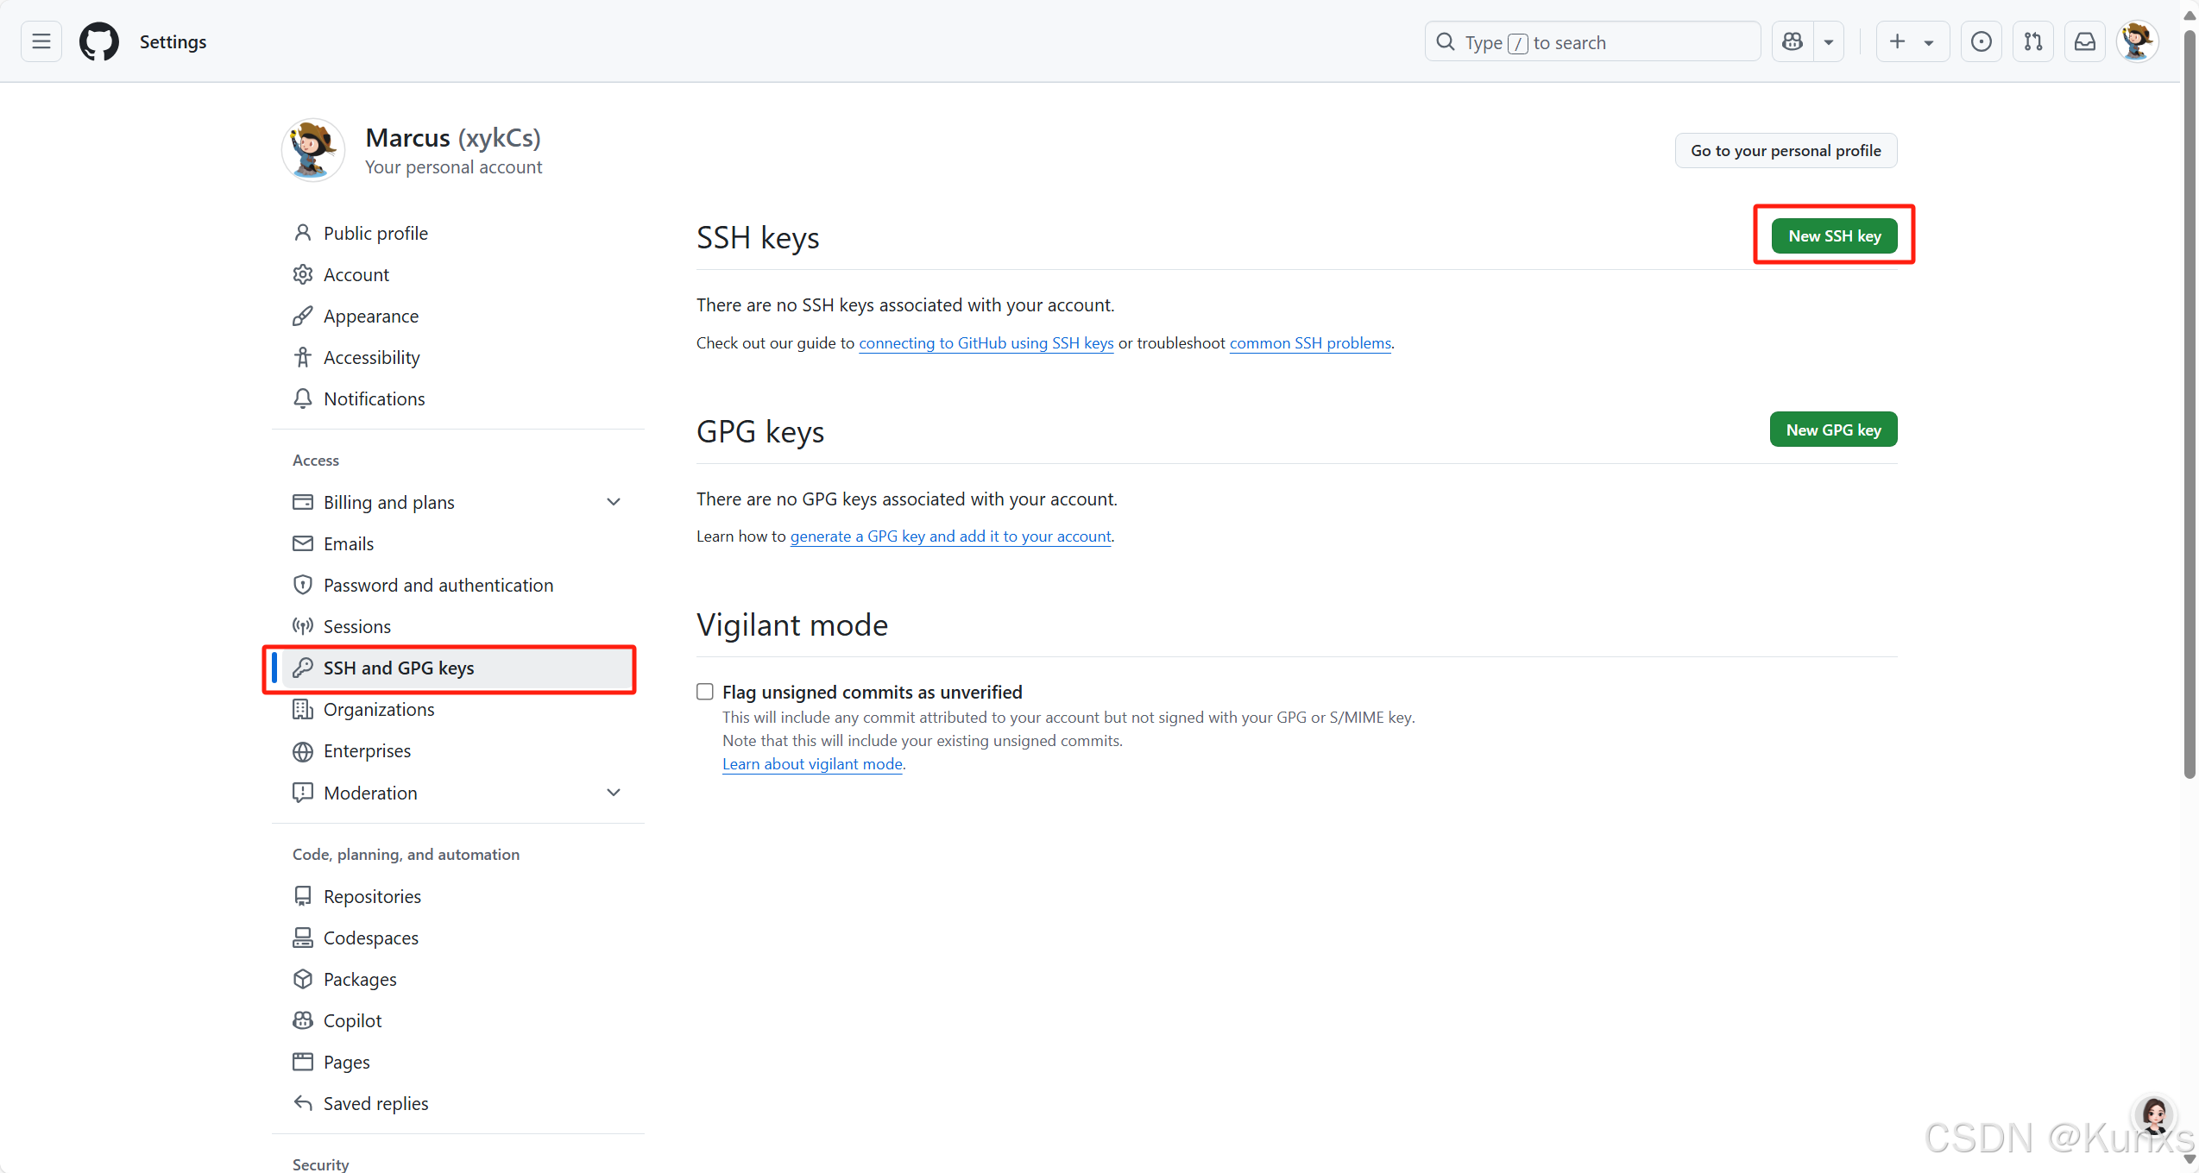Open the Issues icon in header
Viewport: 2199px width, 1173px height.
click(x=1981, y=41)
